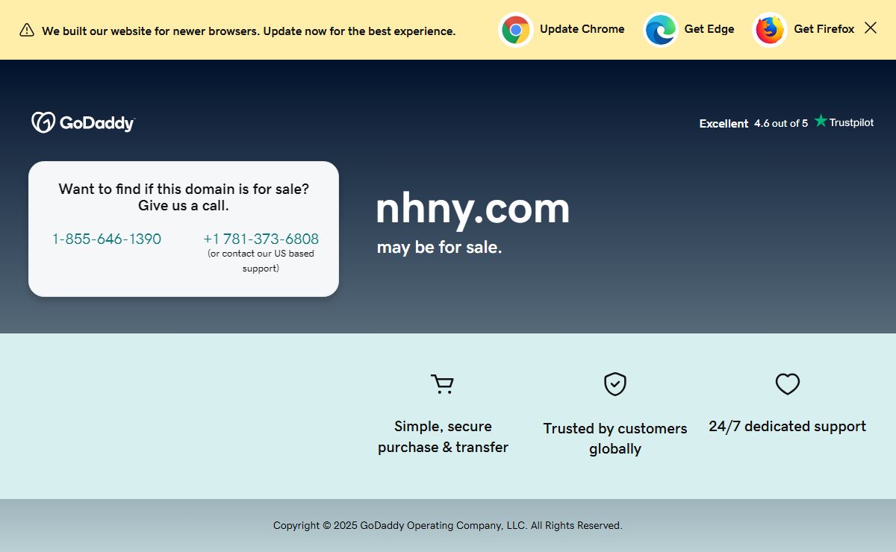Click '(or contact our US based support)' note

tap(261, 261)
